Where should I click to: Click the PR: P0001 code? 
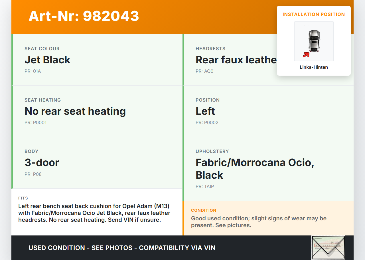click(x=36, y=122)
